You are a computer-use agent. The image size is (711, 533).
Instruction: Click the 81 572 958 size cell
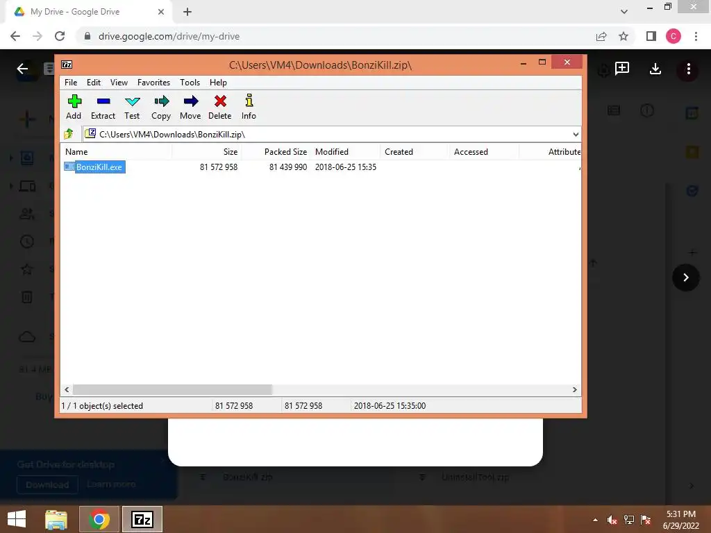point(219,167)
